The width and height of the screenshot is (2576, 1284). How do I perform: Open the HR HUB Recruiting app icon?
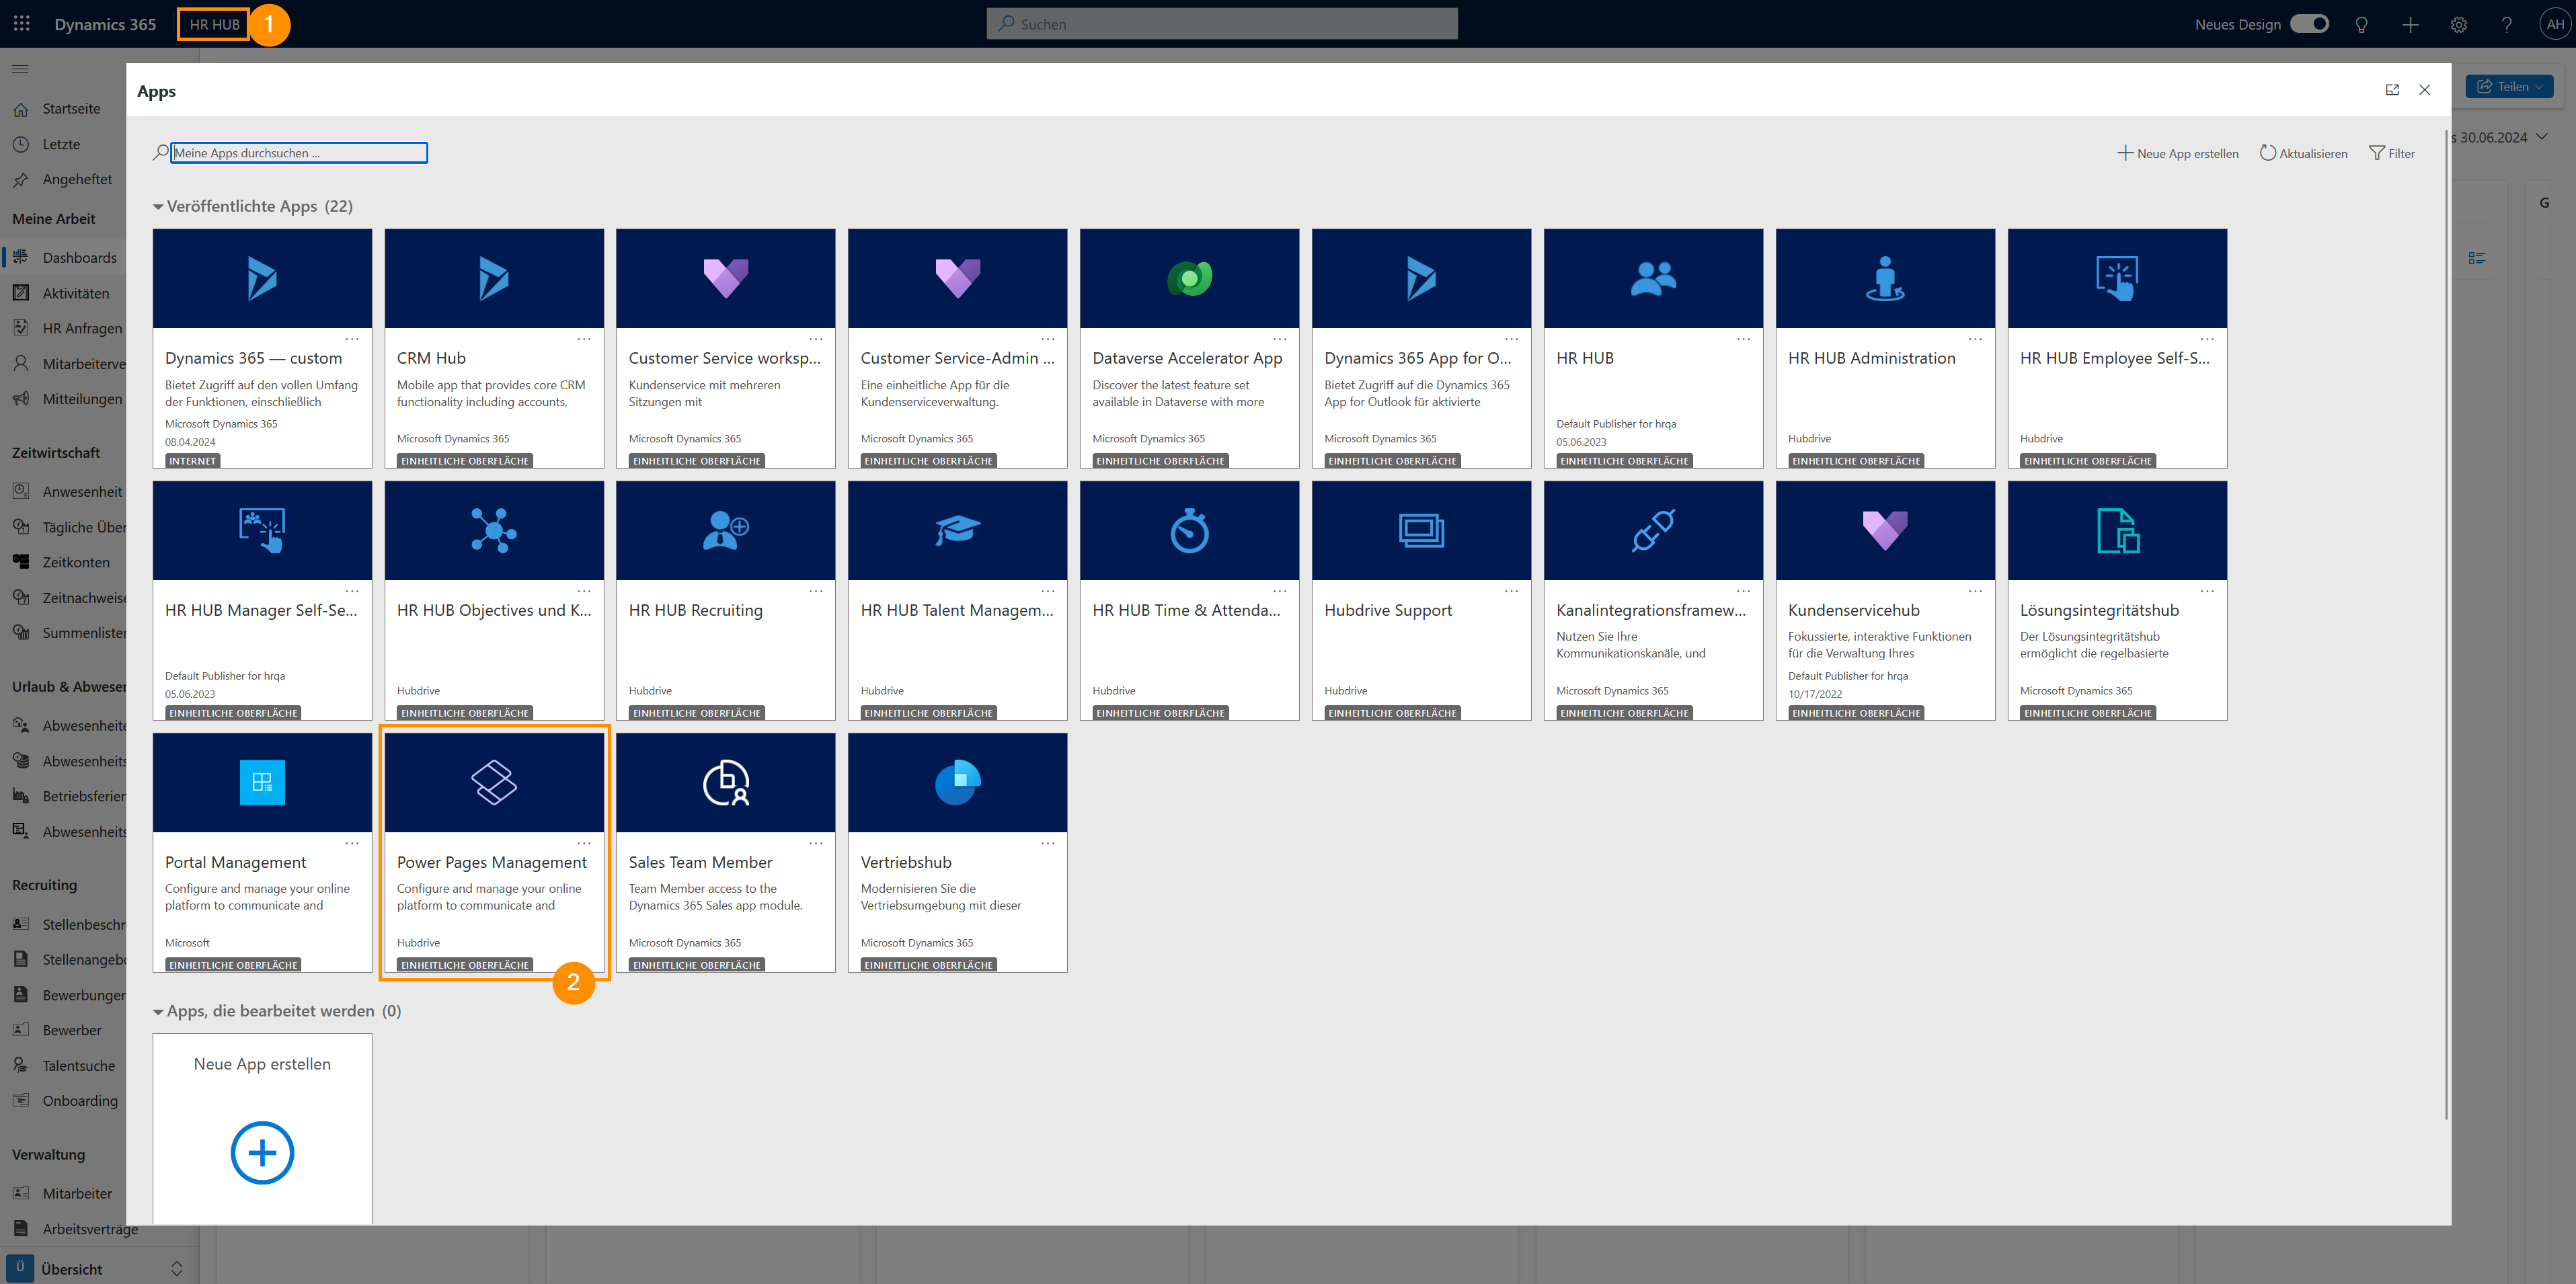[x=726, y=530]
